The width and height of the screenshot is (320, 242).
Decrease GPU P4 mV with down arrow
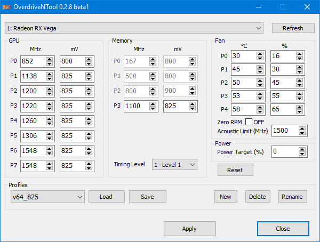[x=89, y=123]
